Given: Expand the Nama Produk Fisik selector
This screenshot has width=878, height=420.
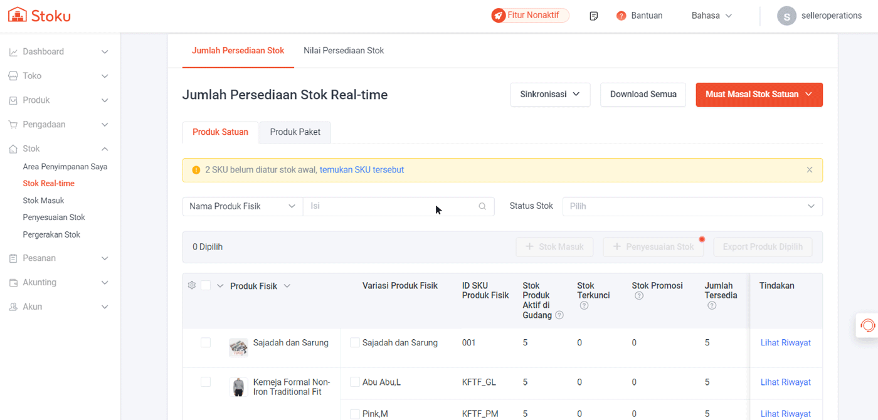Looking at the screenshot, I should coord(242,206).
